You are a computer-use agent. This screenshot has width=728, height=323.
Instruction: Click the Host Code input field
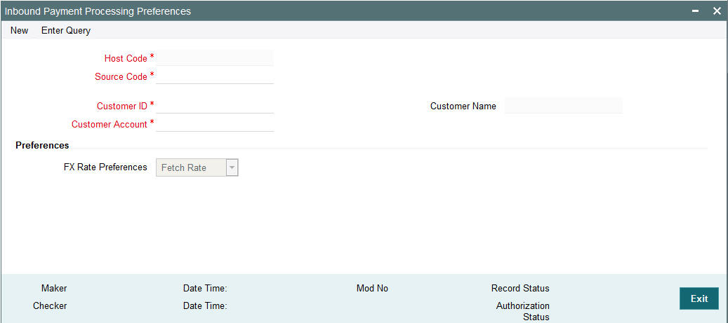click(215, 58)
